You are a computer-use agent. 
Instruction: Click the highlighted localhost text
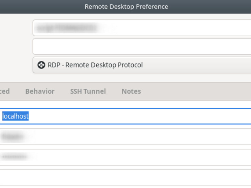[x=15, y=116]
